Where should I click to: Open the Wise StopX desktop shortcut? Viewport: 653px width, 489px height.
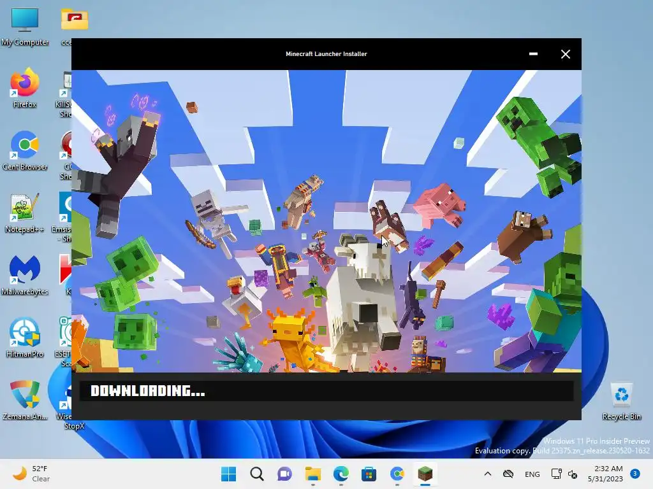66,406
